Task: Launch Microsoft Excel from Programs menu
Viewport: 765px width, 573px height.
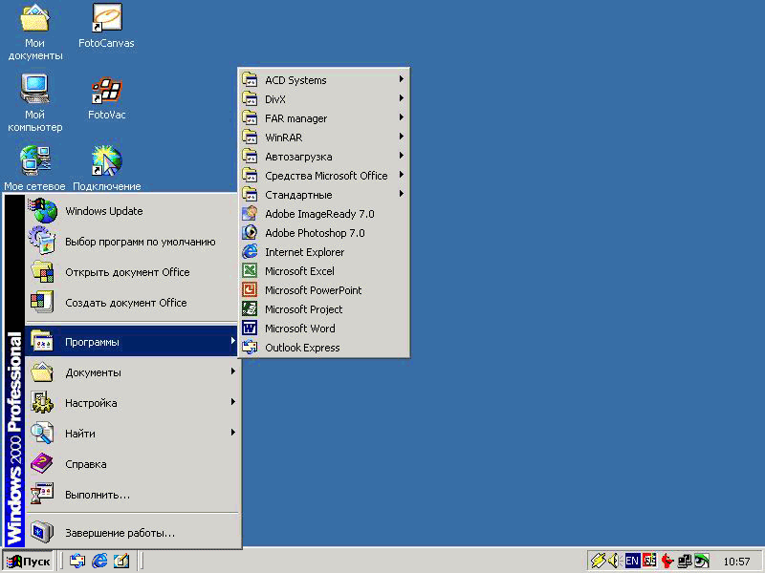Action: tap(323, 271)
